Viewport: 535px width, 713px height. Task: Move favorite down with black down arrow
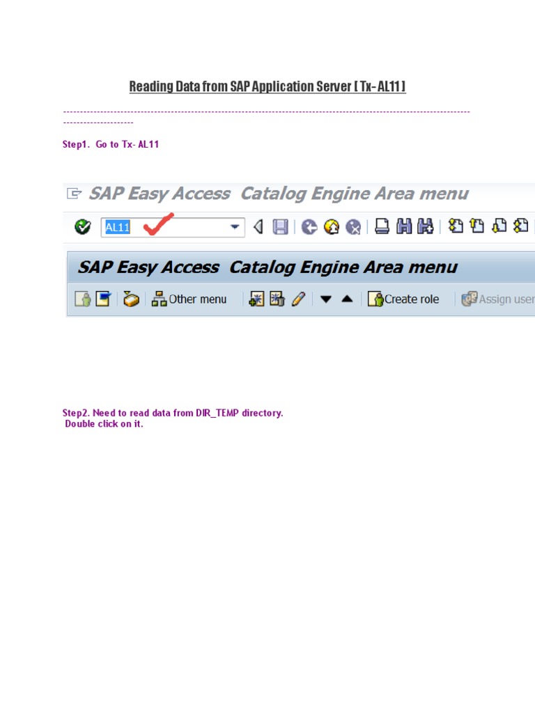(x=326, y=299)
